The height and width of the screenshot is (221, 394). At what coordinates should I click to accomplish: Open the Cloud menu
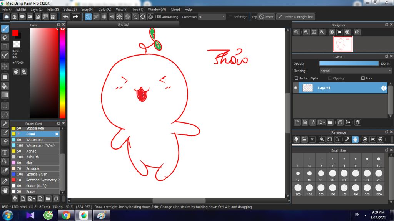coord(175,9)
